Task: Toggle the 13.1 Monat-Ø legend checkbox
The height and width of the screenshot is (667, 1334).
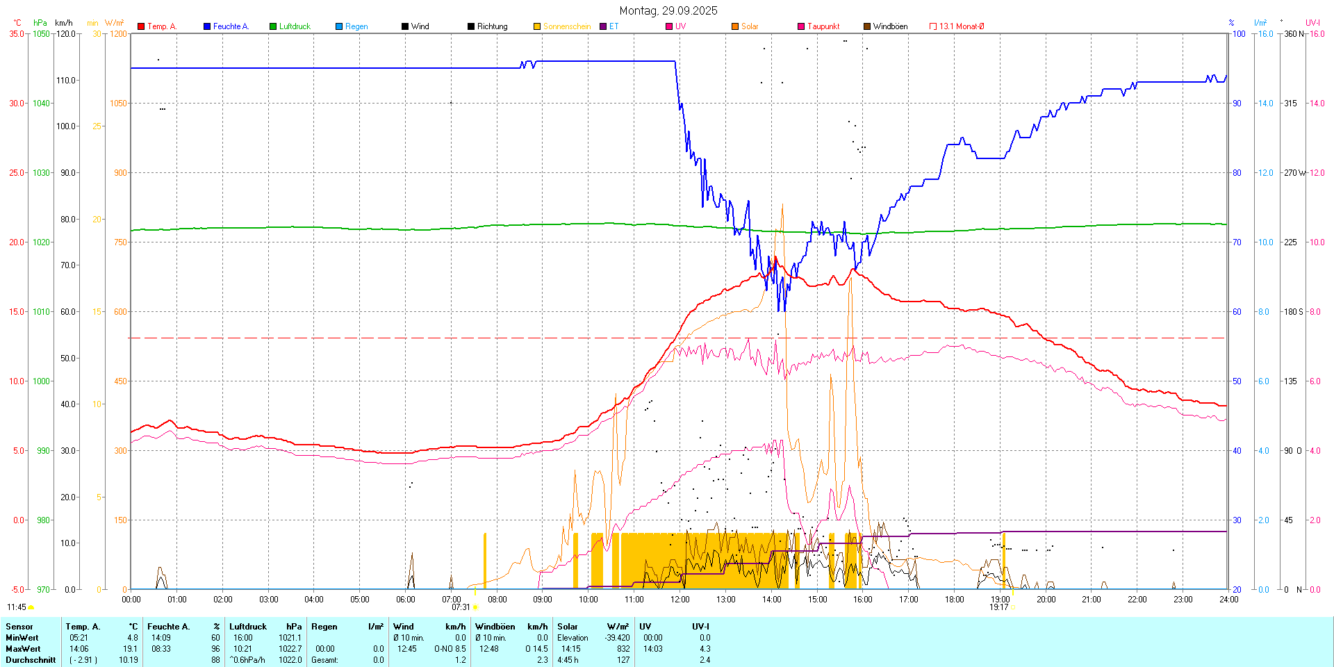Action: (933, 26)
